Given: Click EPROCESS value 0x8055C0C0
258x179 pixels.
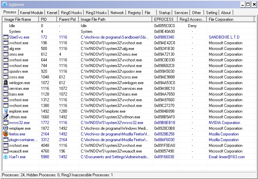Looking at the screenshot, I should click(165, 26).
